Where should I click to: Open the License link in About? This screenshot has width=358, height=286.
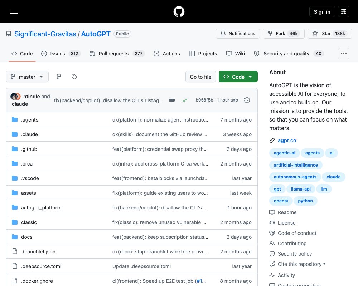coord(282,223)
